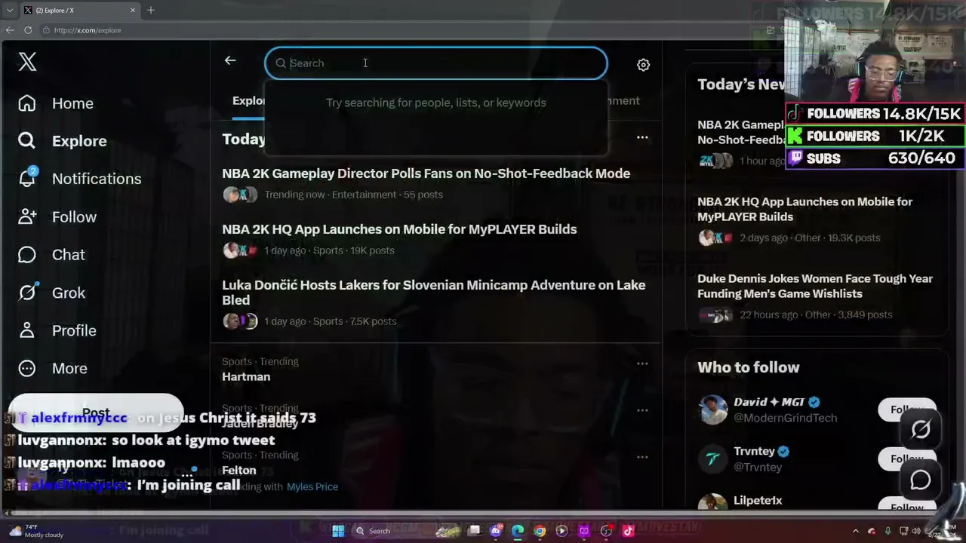Open the @ModernGrindTech handle
The width and height of the screenshot is (966, 543).
tap(785, 418)
